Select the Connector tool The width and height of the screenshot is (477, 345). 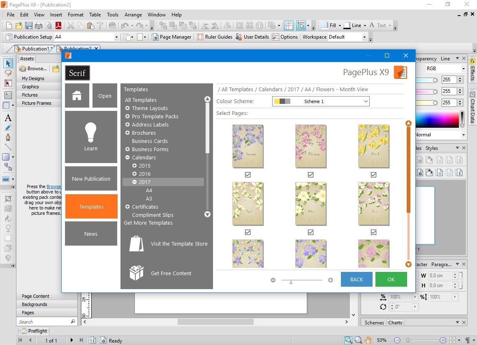tap(8, 167)
